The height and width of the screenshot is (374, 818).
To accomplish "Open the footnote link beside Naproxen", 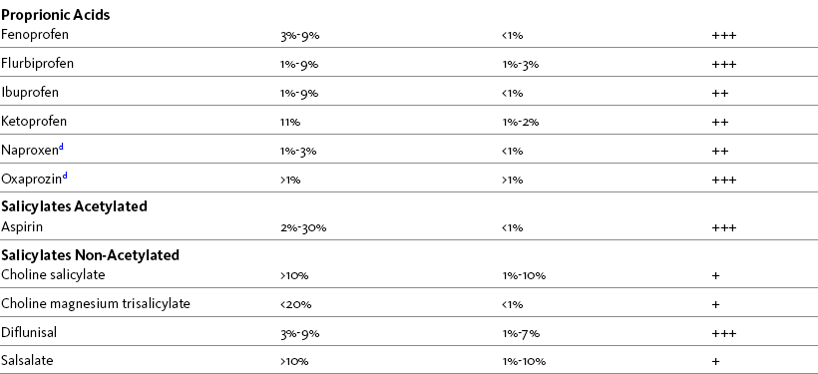I will tap(61, 148).
